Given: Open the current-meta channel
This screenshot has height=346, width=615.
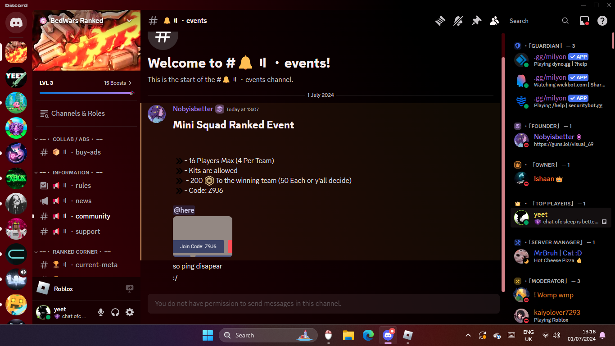Looking at the screenshot, I should point(86,265).
